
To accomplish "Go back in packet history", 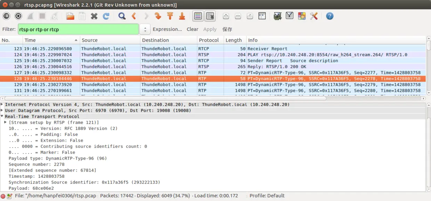I will (x=134, y=16).
